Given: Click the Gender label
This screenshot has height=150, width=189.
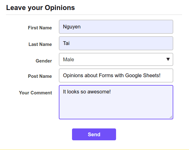Looking at the screenshot, I should tap(44, 61).
